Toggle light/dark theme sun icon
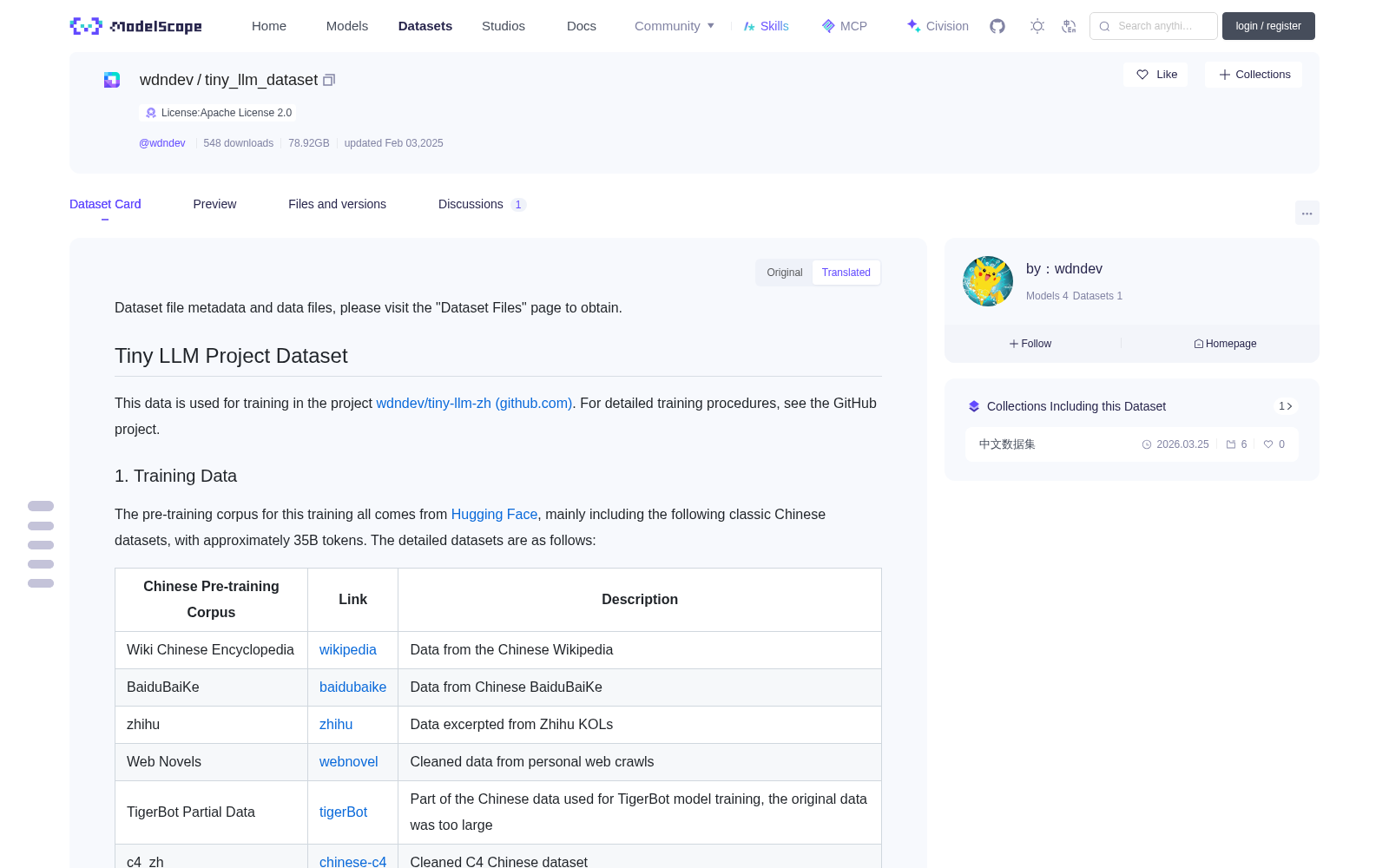 pos(1037,26)
